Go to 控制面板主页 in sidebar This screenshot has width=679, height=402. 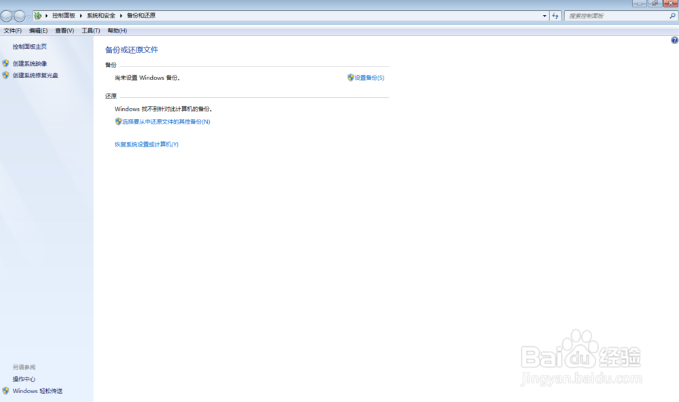tap(29, 47)
